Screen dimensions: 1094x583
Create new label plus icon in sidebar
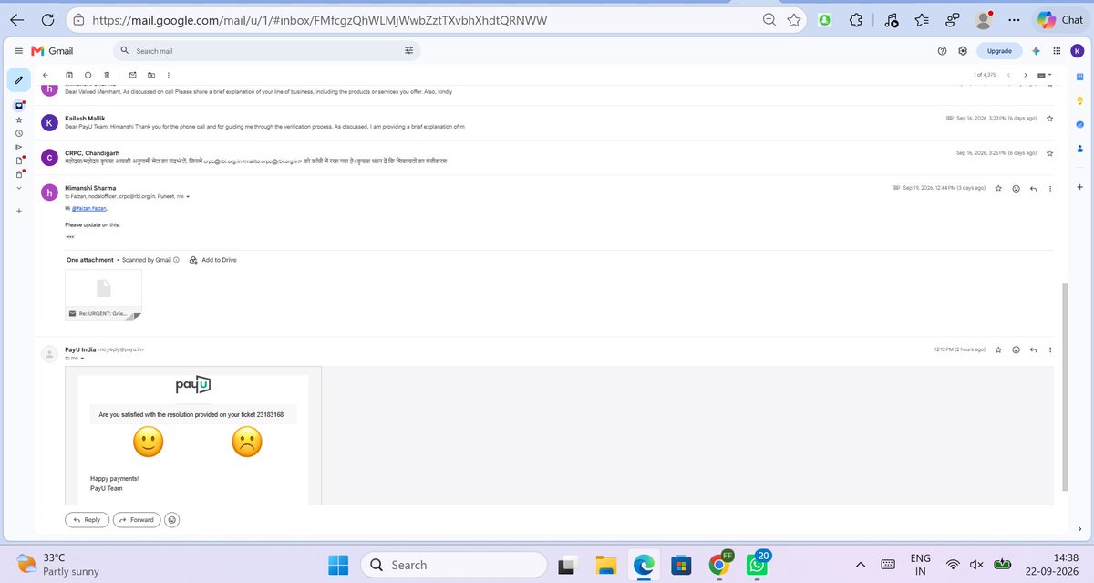[x=18, y=212]
